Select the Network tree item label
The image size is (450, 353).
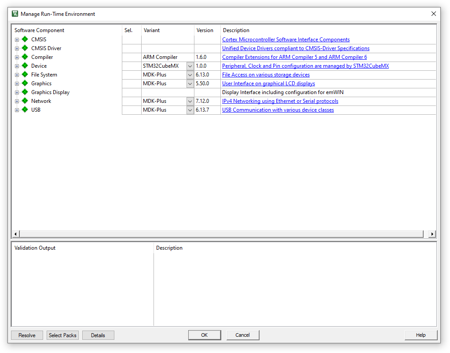[41, 101]
